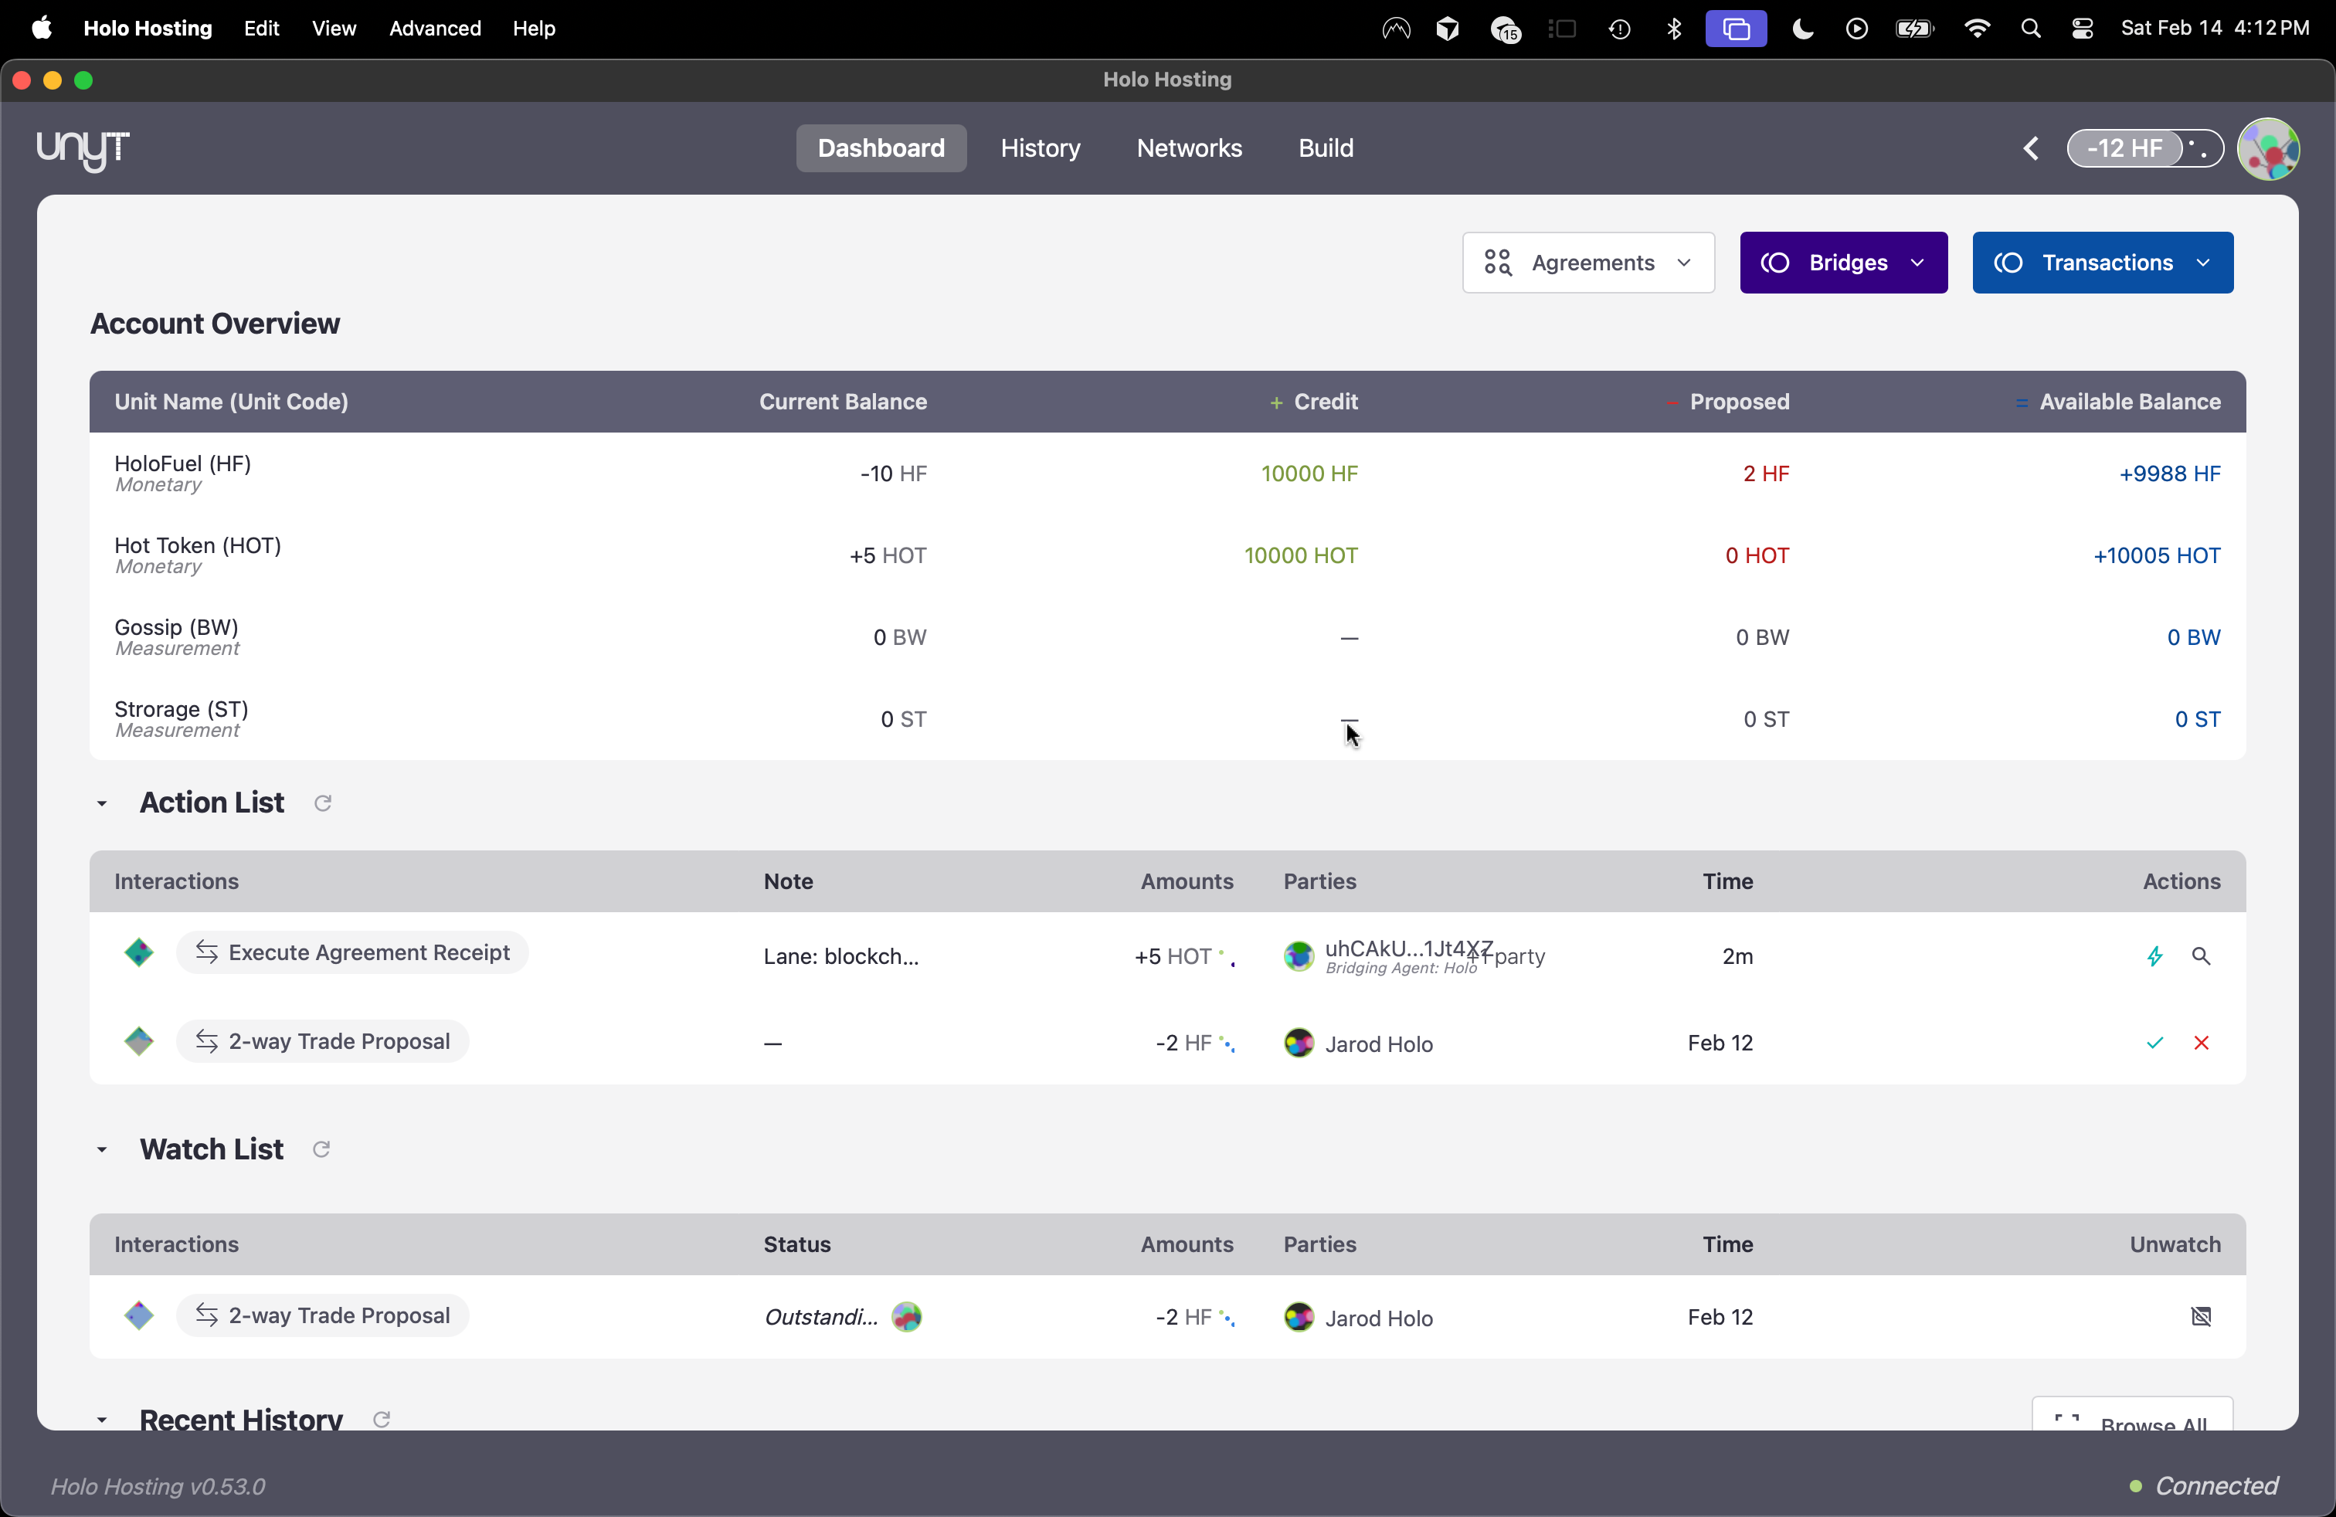Trigger the lightning execute icon on Execute Agreement Receipt
This screenshot has width=2336, height=1517.
pos(2154,955)
